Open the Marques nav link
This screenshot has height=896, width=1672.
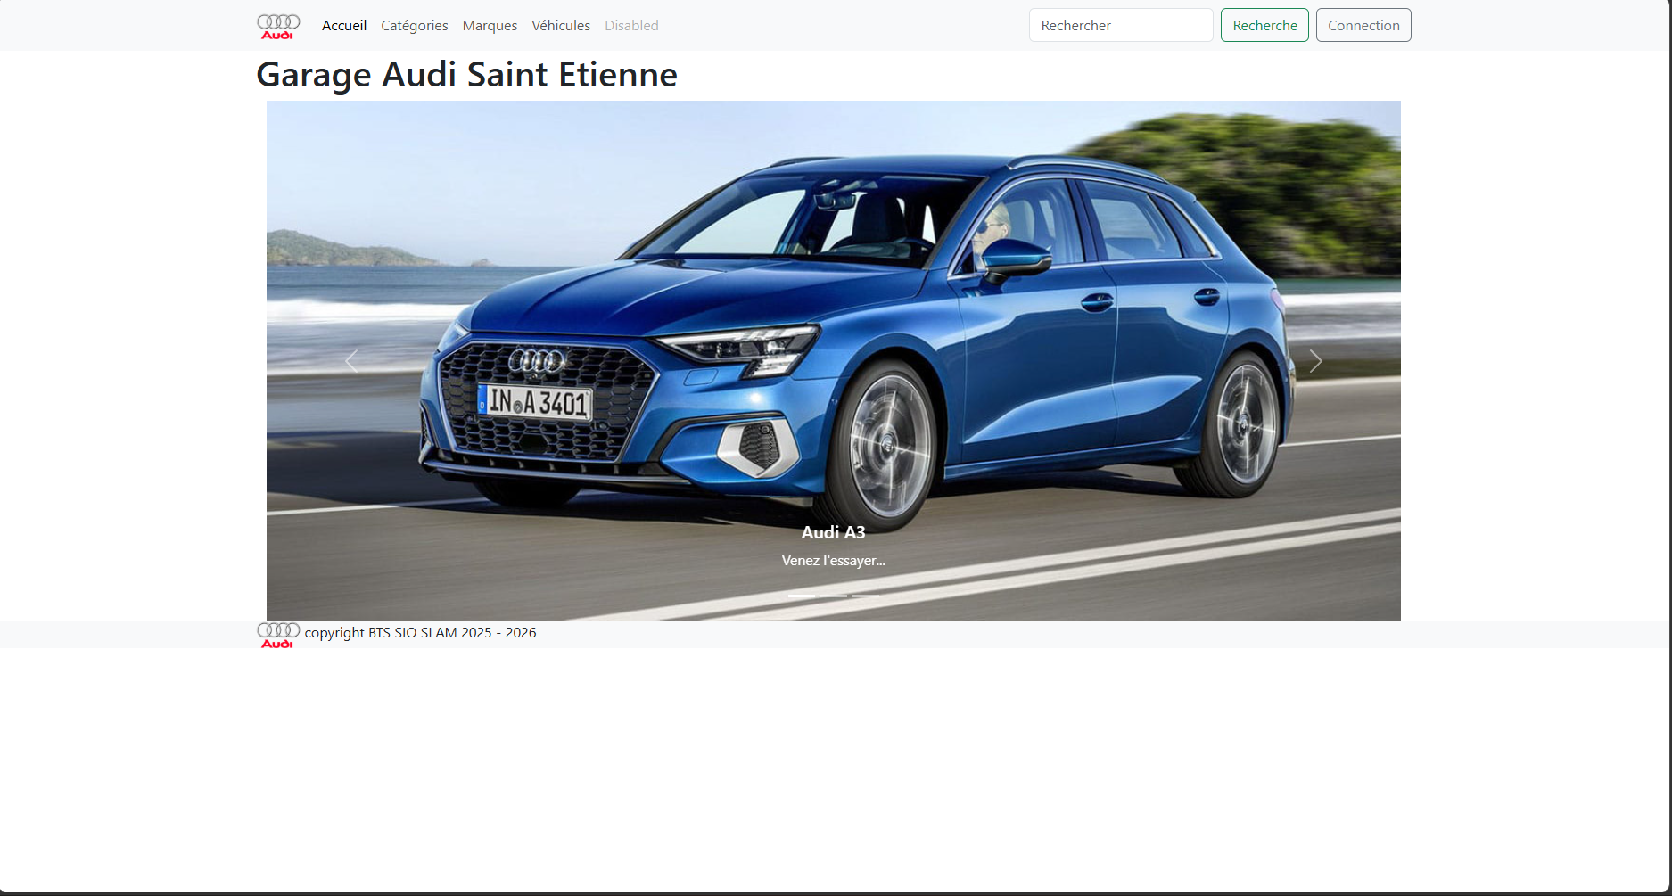click(x=490, y=26)
